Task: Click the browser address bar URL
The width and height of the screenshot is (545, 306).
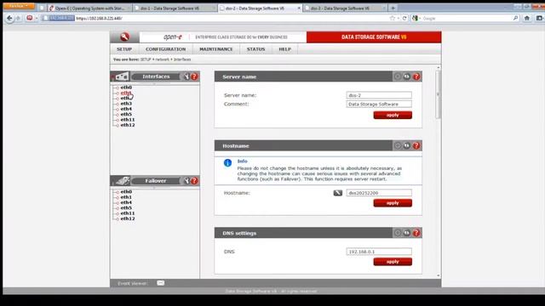Action: 99,19
